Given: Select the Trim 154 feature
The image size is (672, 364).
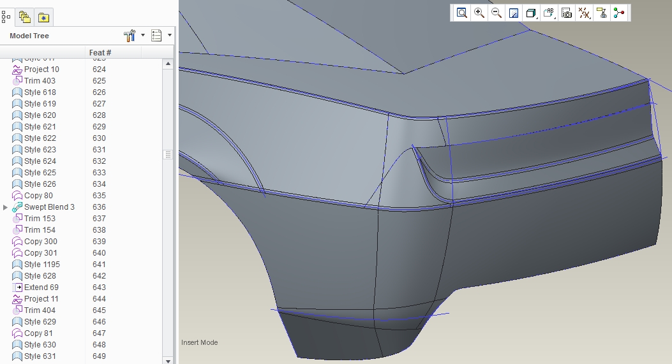Looking at the screenshot, I should click(x=40, y=230).
